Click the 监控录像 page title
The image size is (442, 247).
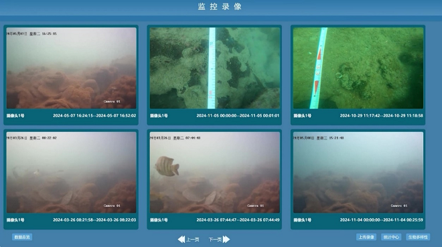pos(220,7)
